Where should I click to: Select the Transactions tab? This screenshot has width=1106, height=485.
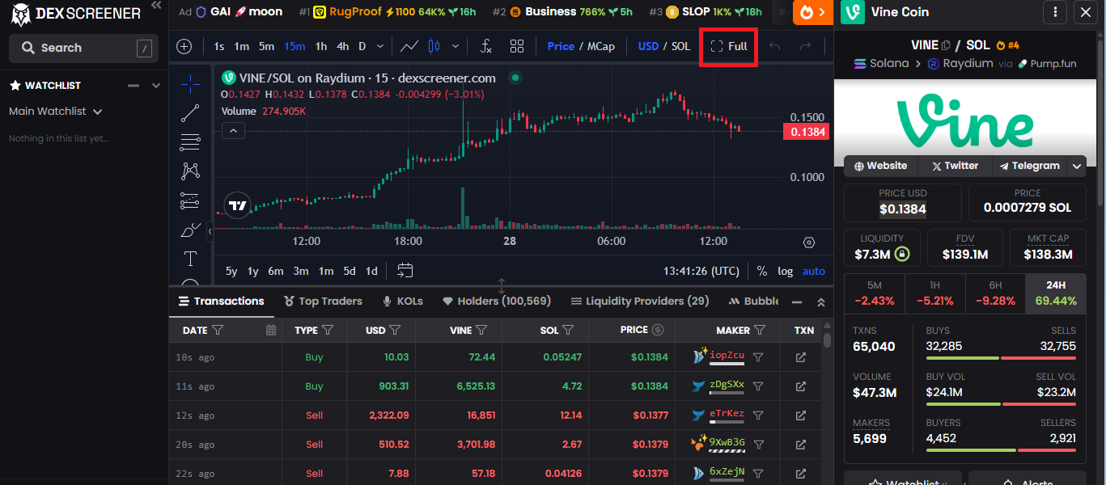(221, 301)
